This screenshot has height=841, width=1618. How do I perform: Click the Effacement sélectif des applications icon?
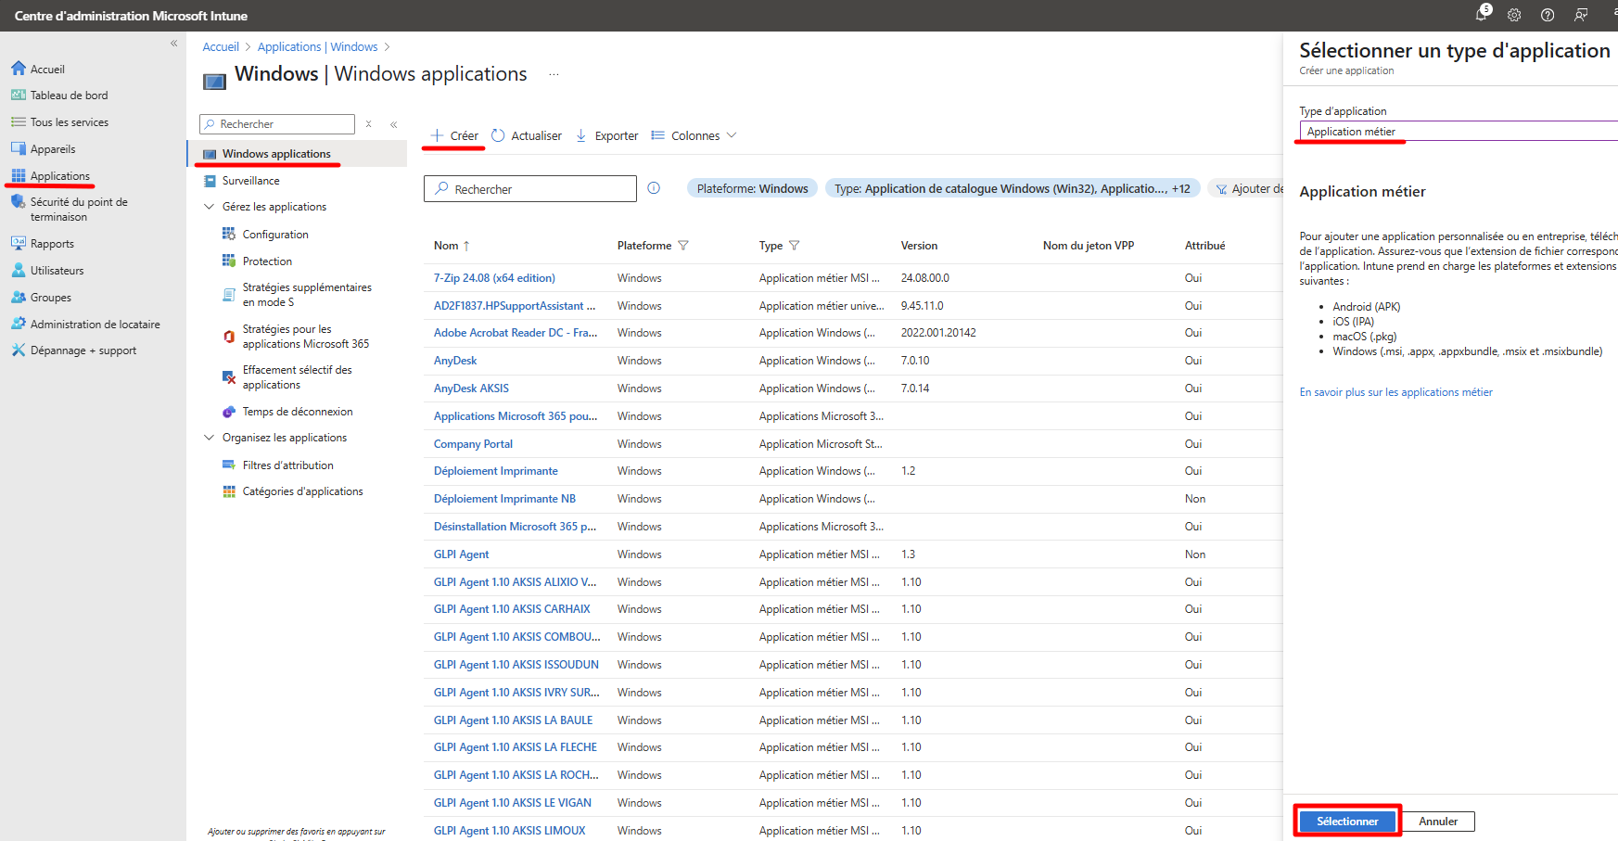pos(229,376)
